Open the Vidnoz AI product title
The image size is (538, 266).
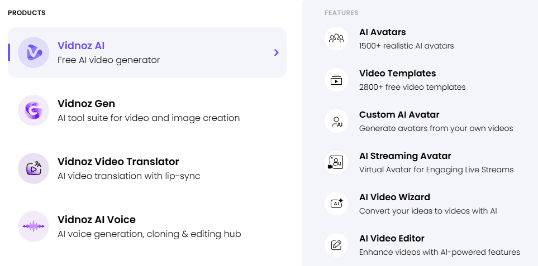pyautogui.click(x=81, y=46)
